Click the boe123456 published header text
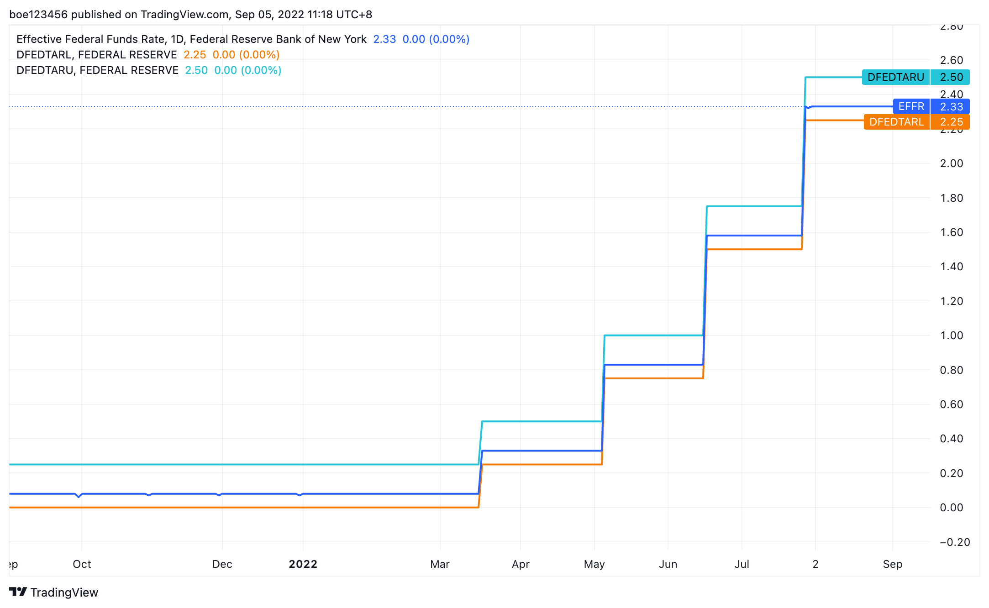This screenshot has height=608, width=989. tap(190, 15)
